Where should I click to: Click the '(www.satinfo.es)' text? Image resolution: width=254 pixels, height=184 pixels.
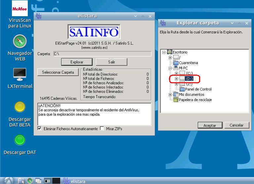(x=94, y=48)
